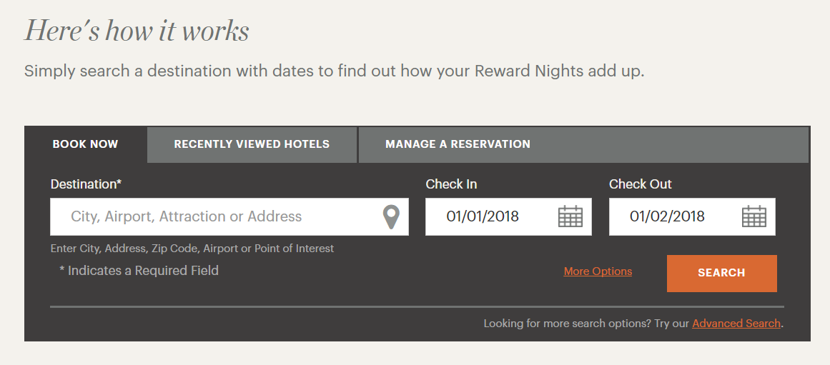Click the "Looking for more search options?" text

pos(586,324)
